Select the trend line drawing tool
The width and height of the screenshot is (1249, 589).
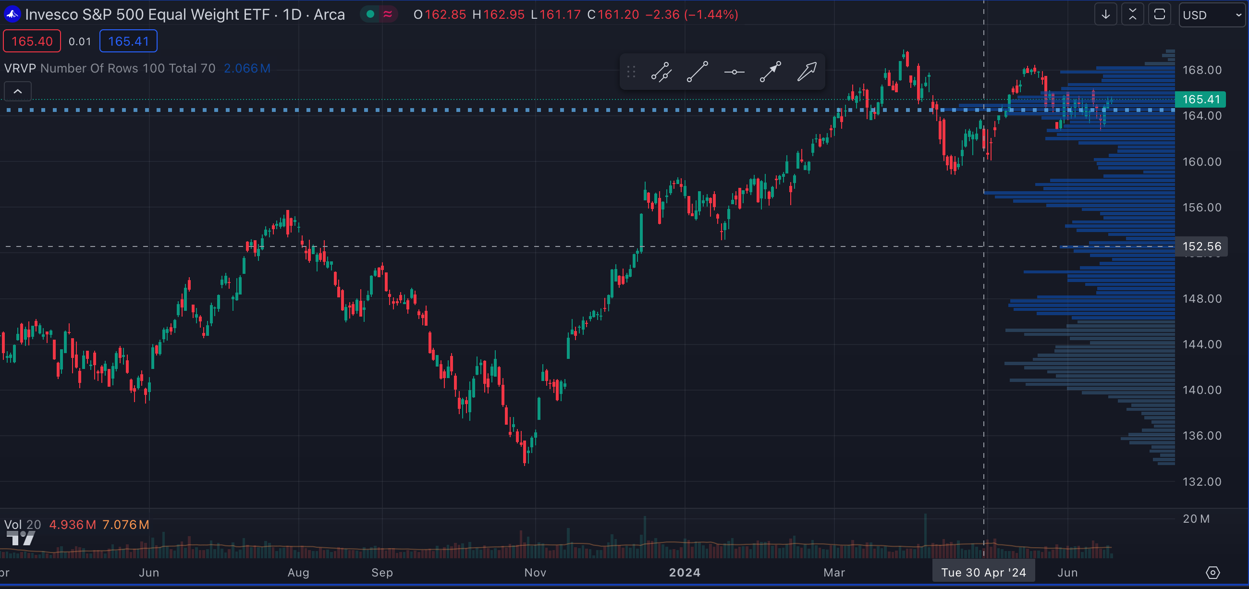tap(698, 72)
